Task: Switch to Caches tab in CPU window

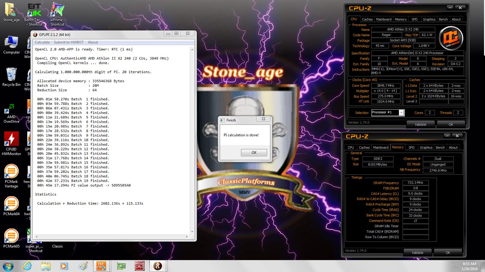Action: pos(367,19)
